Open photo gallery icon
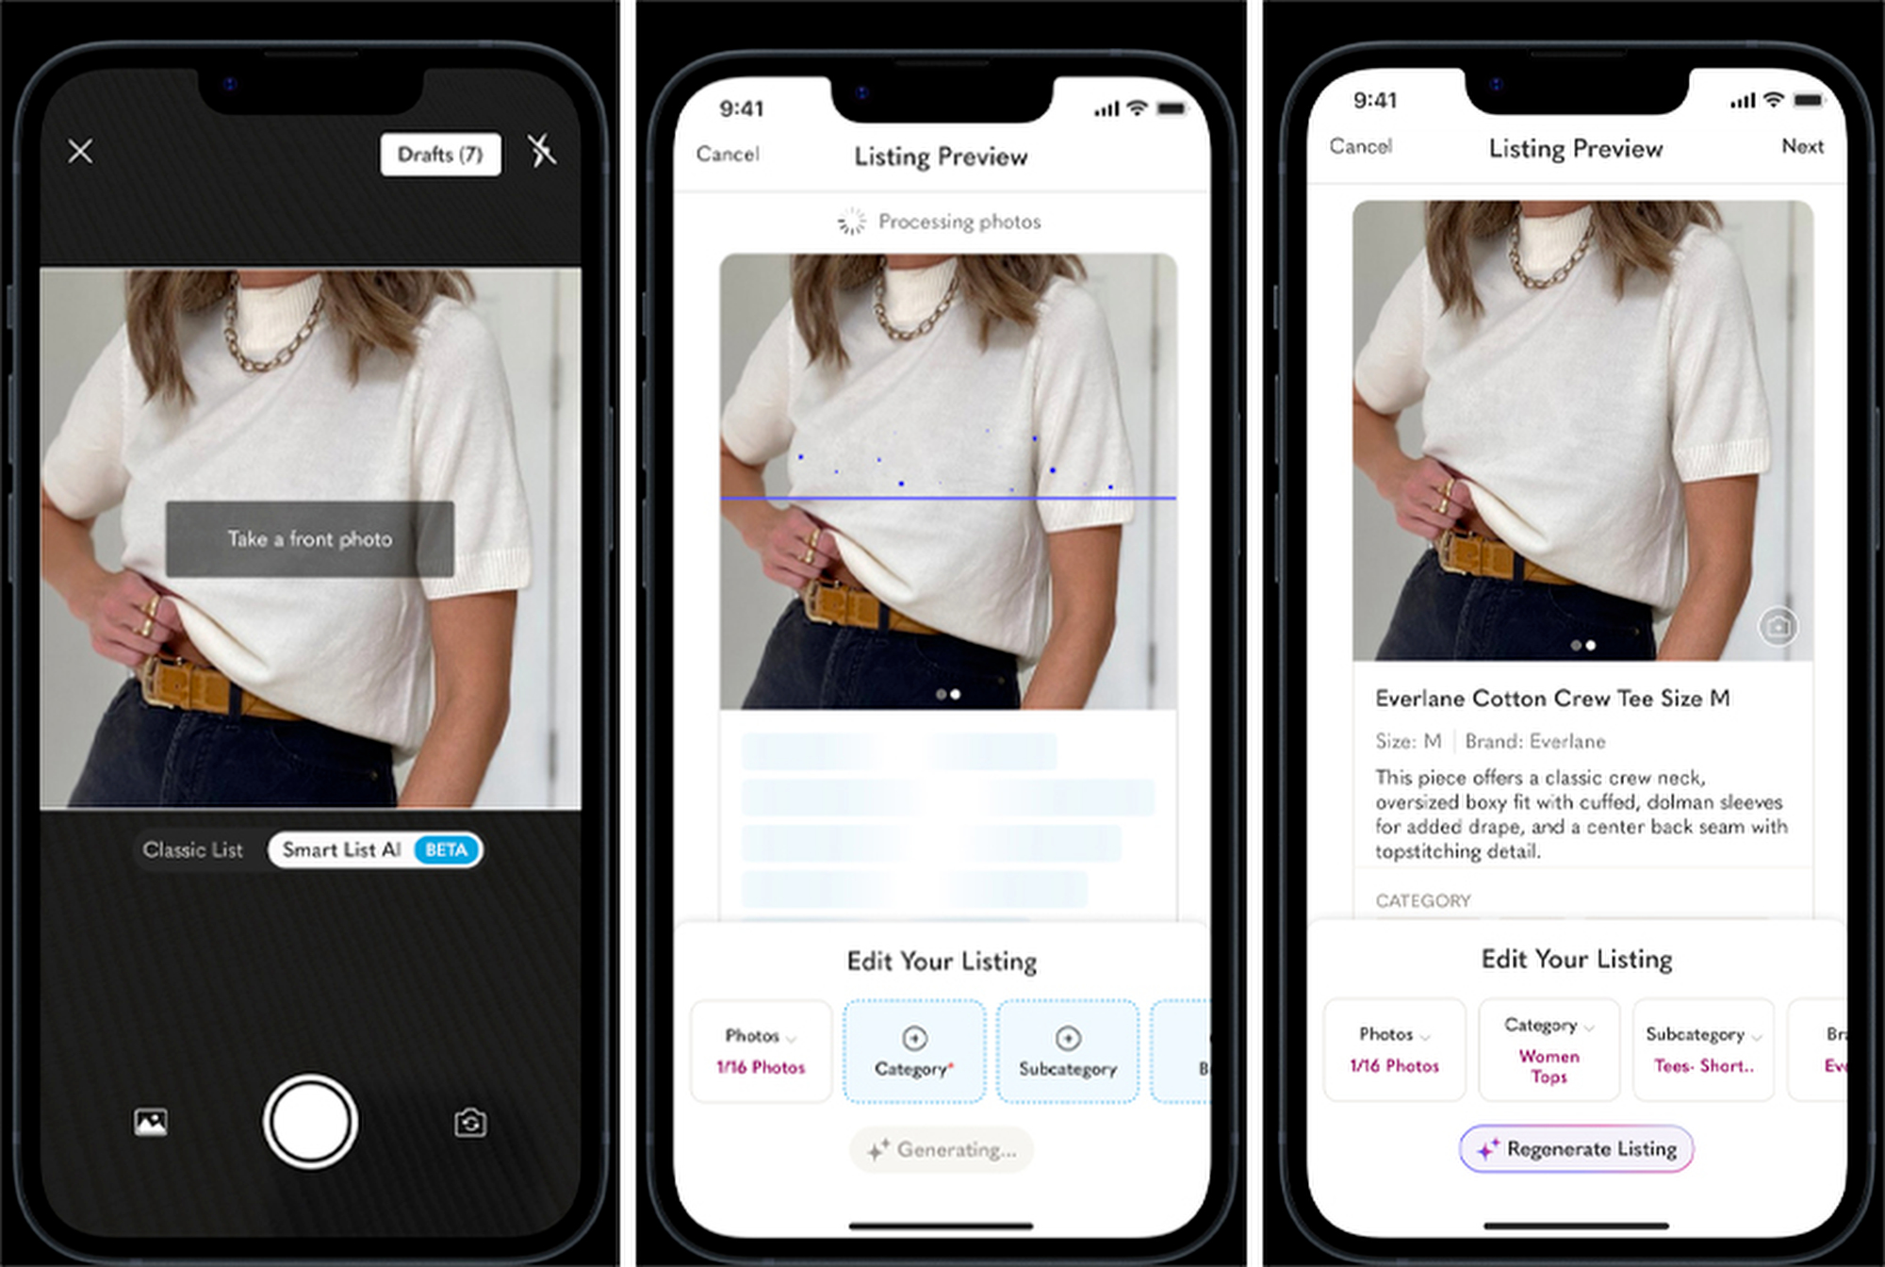The width and height of the screenshot is (1885, 1267). 153,1118
